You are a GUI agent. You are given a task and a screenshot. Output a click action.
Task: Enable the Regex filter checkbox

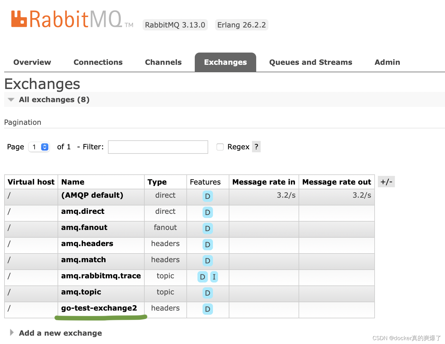(x=220, y=147)
